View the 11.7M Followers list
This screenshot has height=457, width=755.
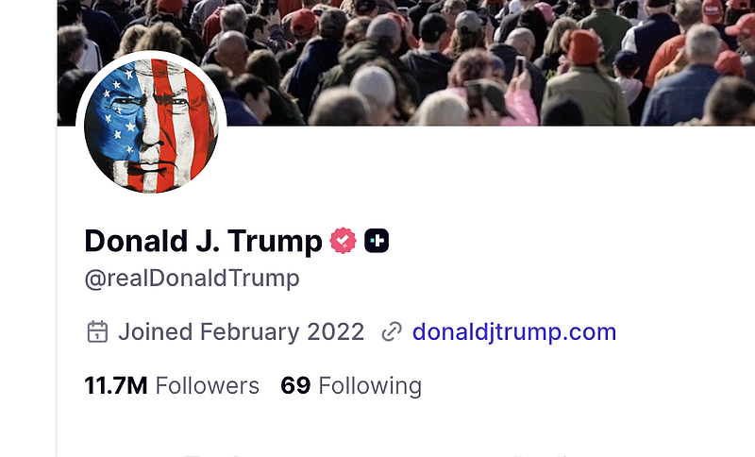[x=172, y=386]
